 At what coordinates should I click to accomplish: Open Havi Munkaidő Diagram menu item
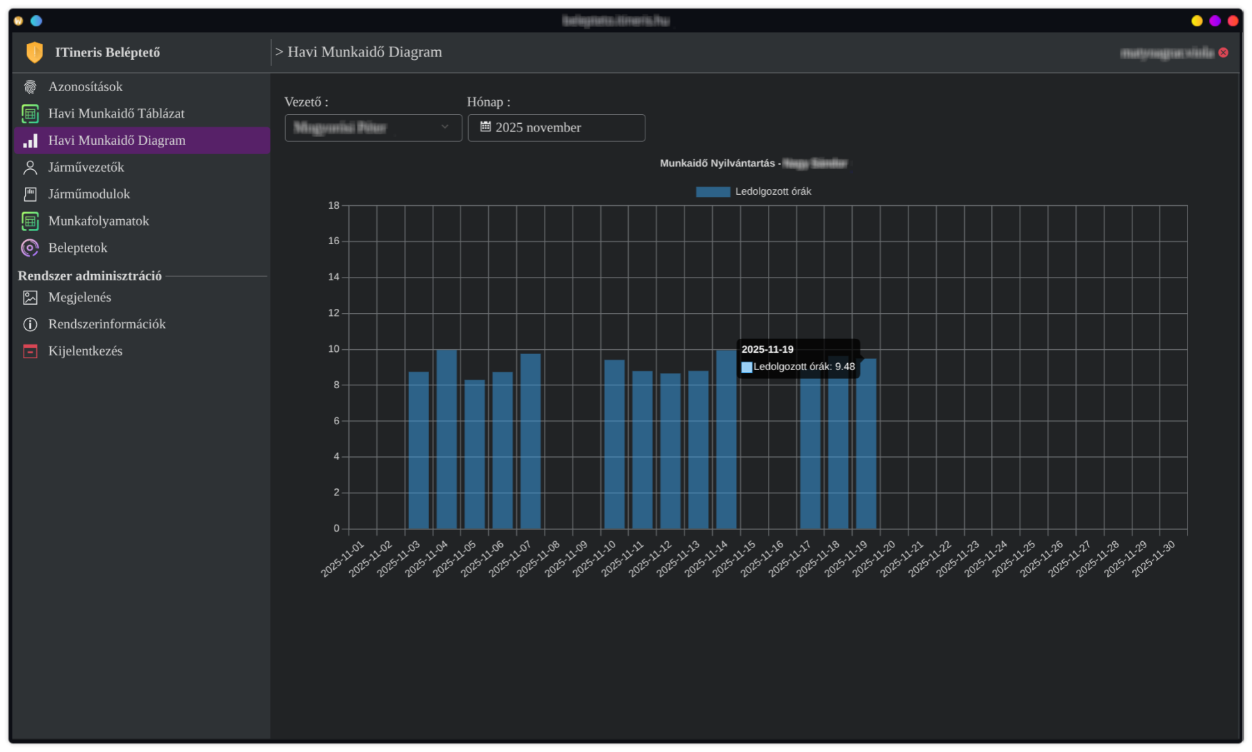[x=117, y=141]
